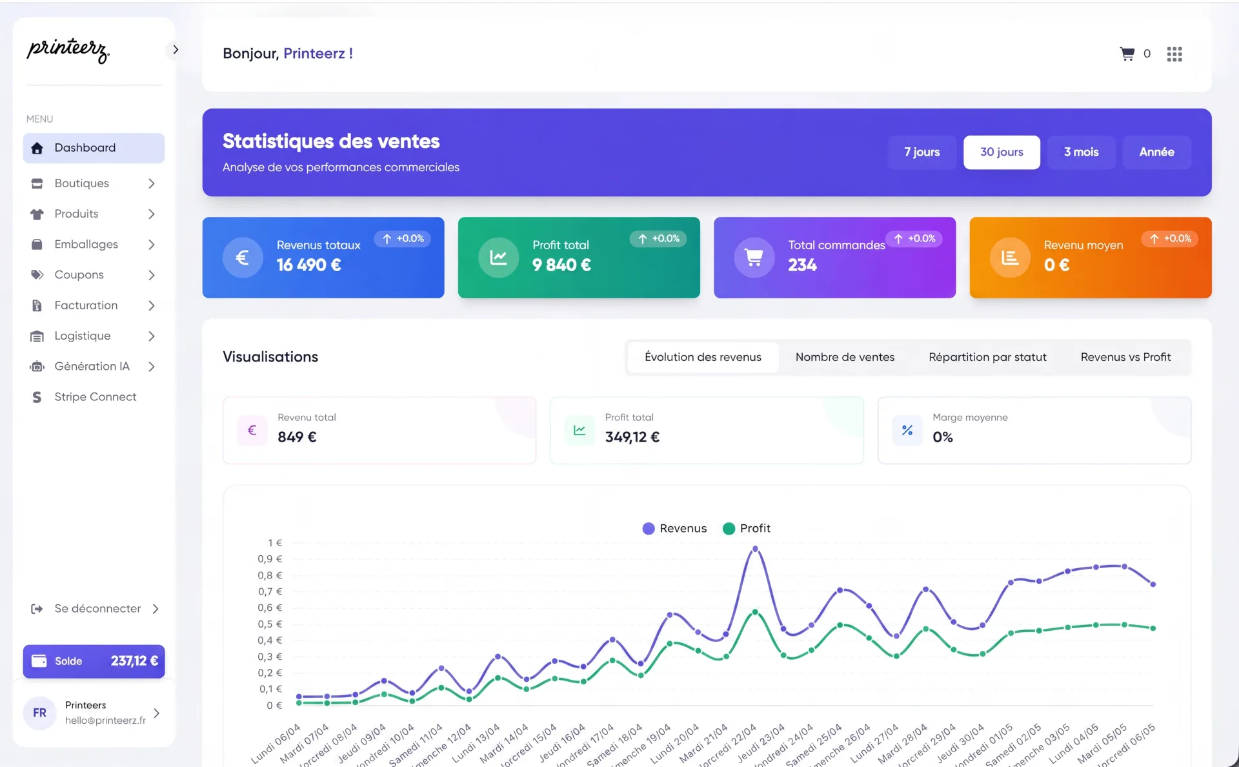This screenshot has width=1239, height=767.
Task: Click the euro icon on Revenus totaux card
Action: click(243, 258)
